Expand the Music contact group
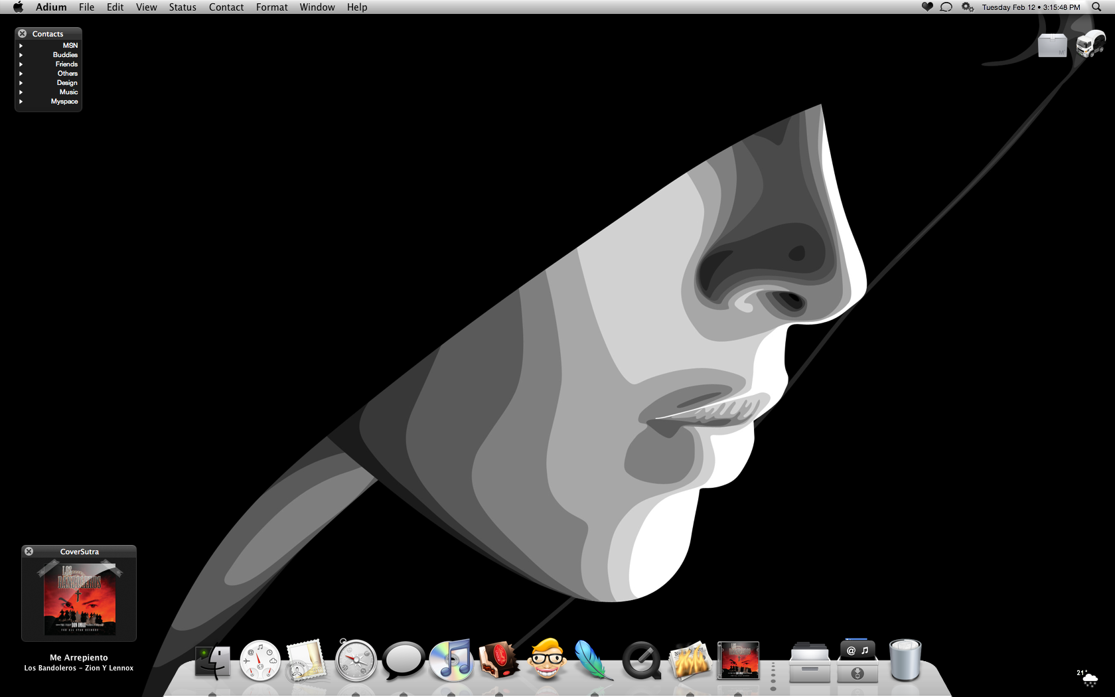 21,92
